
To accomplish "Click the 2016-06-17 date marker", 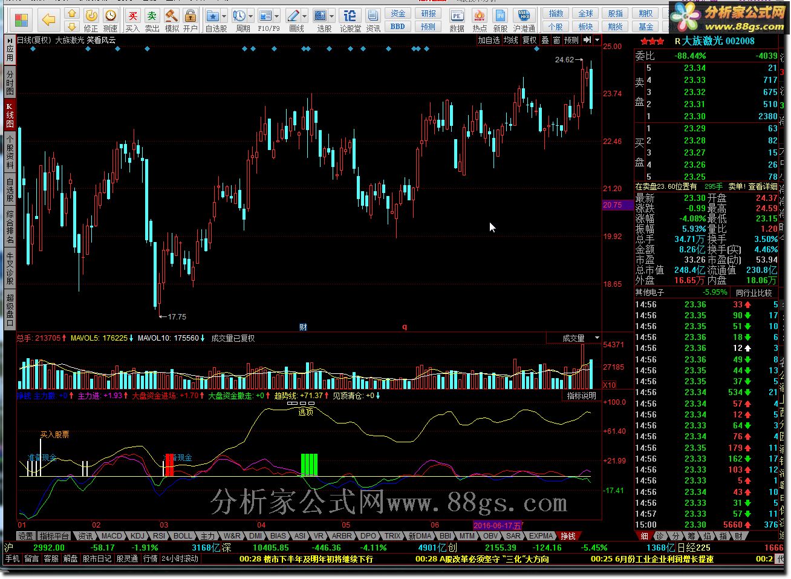I will pos(497,525).
